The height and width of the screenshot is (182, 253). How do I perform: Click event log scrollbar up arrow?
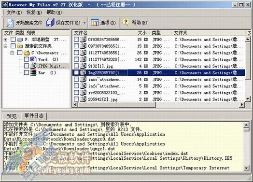[x=246, y=125]
